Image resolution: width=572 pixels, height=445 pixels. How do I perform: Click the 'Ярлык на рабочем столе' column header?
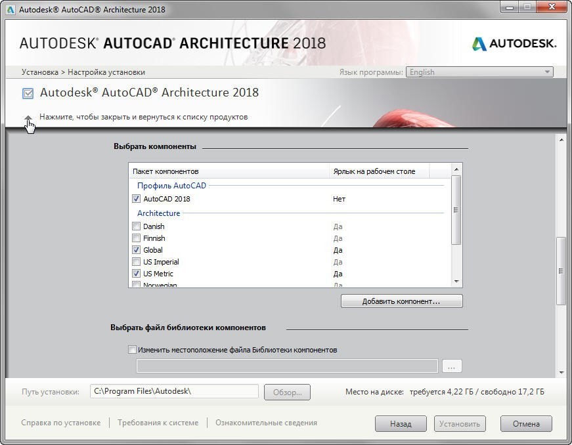tap(380, 171)
